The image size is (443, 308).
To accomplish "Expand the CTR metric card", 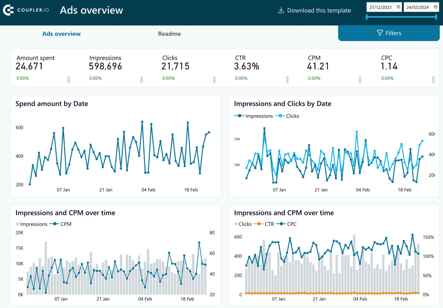I will (287, 80).
